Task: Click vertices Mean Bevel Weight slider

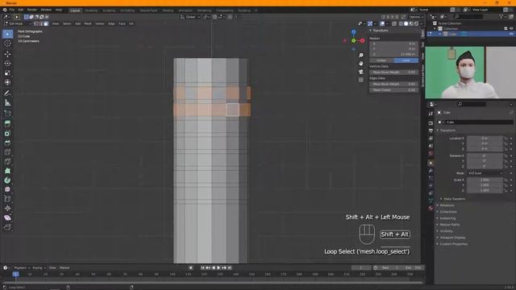Action: 394,72
